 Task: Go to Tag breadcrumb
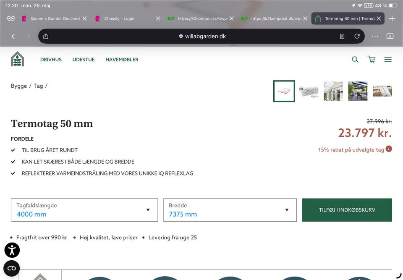tap(38, 86)
